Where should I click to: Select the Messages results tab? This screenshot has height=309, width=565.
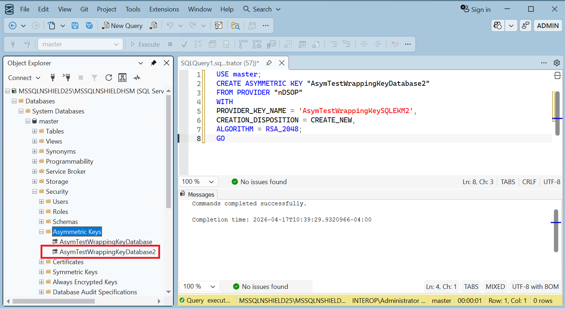point(197,194)
